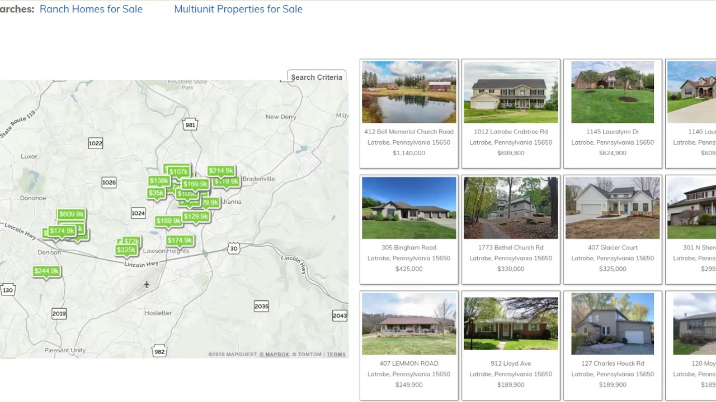The image size is (716, 402).
Task: Open the $189.9k map marker
Action: point(168,221)
